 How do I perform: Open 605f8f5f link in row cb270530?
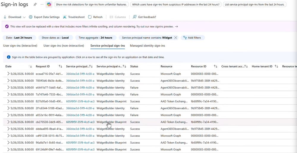coord(80,122)
